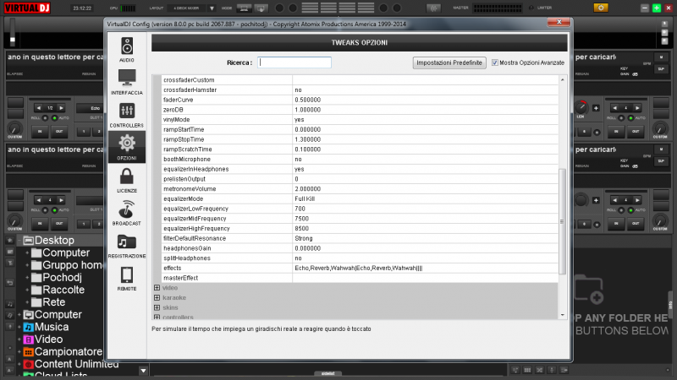This screenshot has width=677, height=380.
Task: Select the vinylMode option row
Action: coord(360,120)
